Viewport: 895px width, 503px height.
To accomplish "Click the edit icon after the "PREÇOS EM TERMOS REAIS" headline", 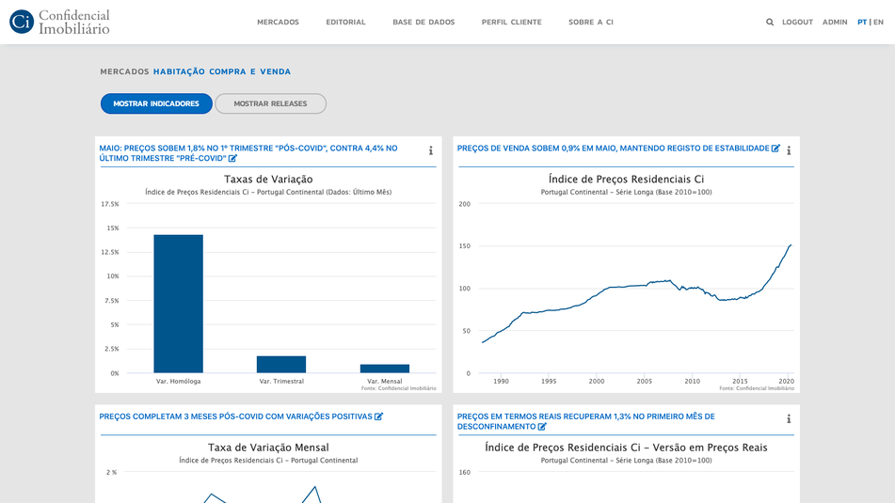I will click(x=542, y=427).
